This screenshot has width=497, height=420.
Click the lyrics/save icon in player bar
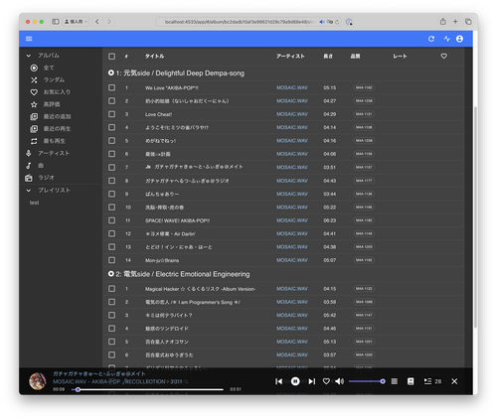coord(411,381)
